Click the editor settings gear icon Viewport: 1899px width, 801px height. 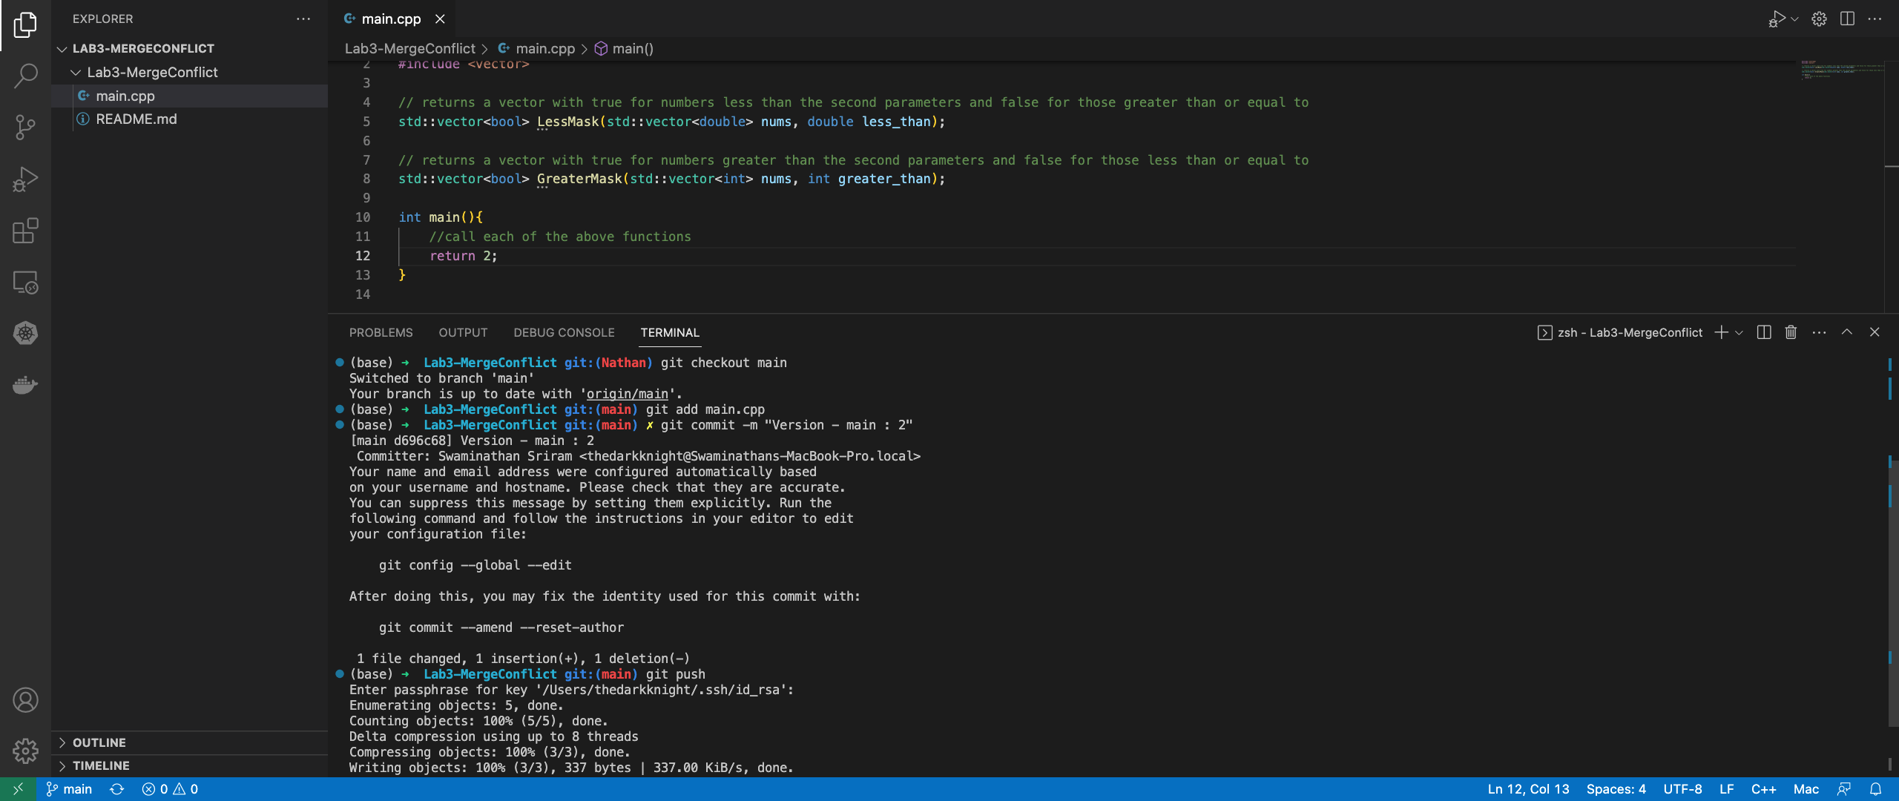(1819, 19)
